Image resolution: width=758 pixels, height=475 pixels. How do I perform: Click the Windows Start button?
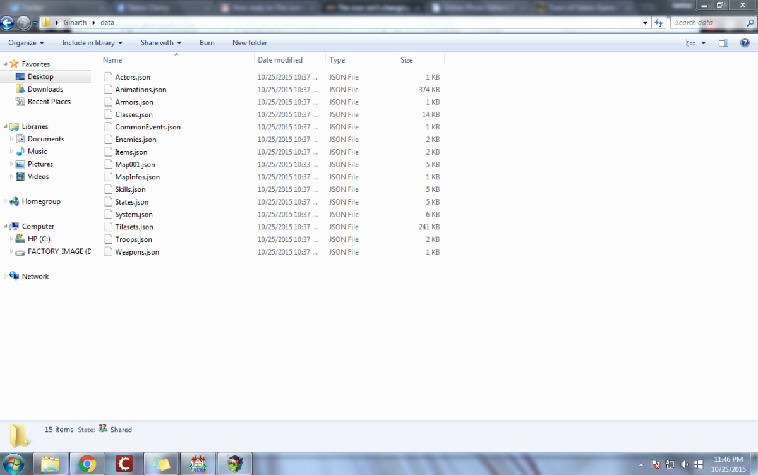click(13, 464)
